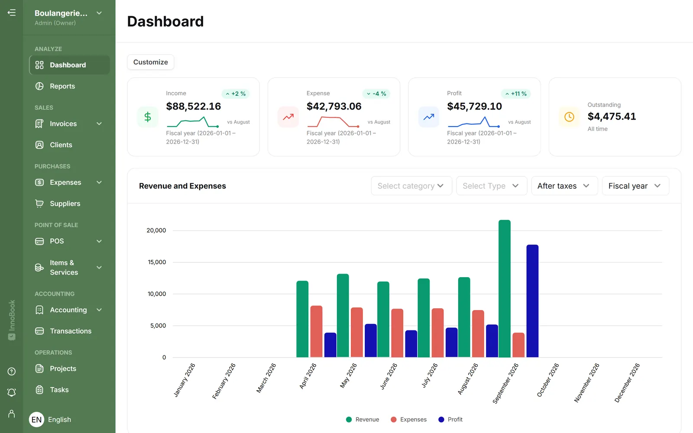Click the September 2026 blue Profit bar
Image resolution: width=693 pixels, height=433 pixels.
[x=532, y=301]
